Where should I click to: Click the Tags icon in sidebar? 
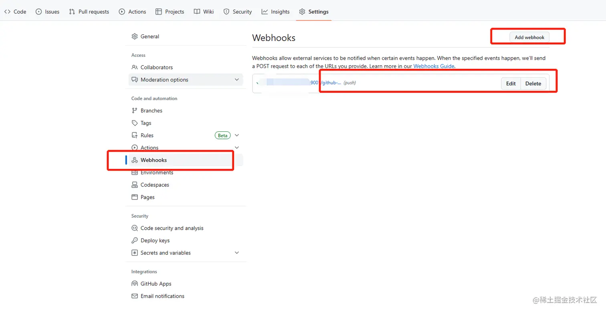pos(135,123)
